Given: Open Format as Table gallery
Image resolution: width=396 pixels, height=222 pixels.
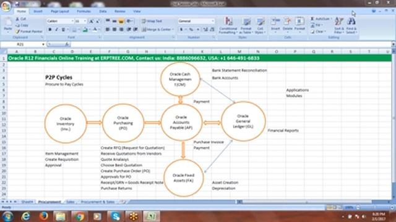Looking at the screenshot, I should tap(246, 25).
